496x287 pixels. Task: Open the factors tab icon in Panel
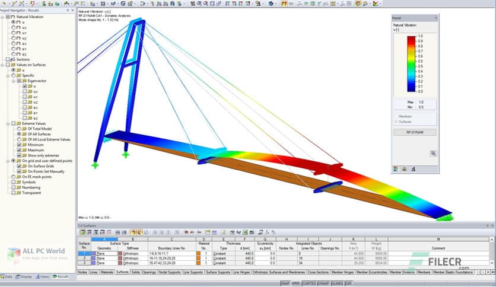coord(404,169)
